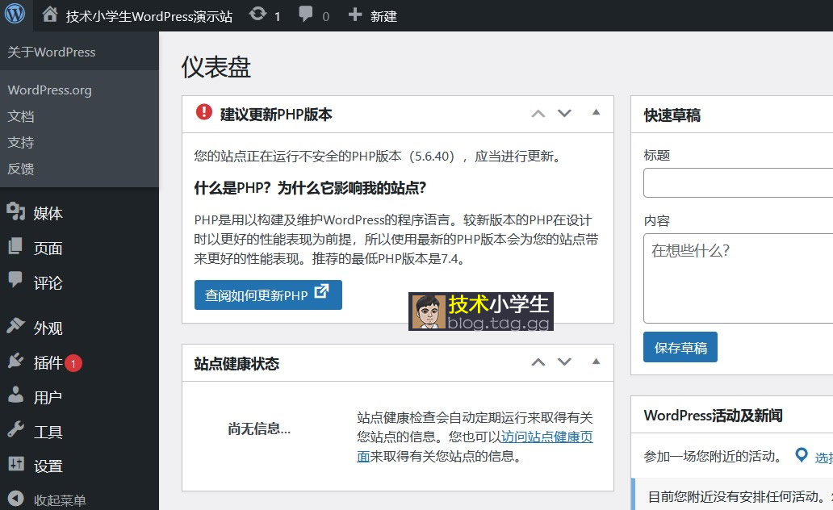Click the comments bubble icon in admin bar
833x510 pixels.
click(x=306, y=15)
